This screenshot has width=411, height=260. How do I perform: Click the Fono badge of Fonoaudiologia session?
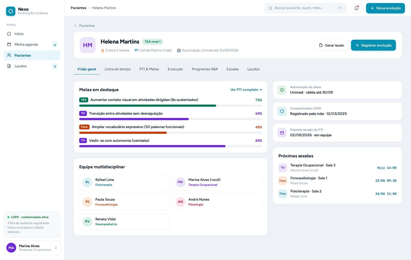283,181
